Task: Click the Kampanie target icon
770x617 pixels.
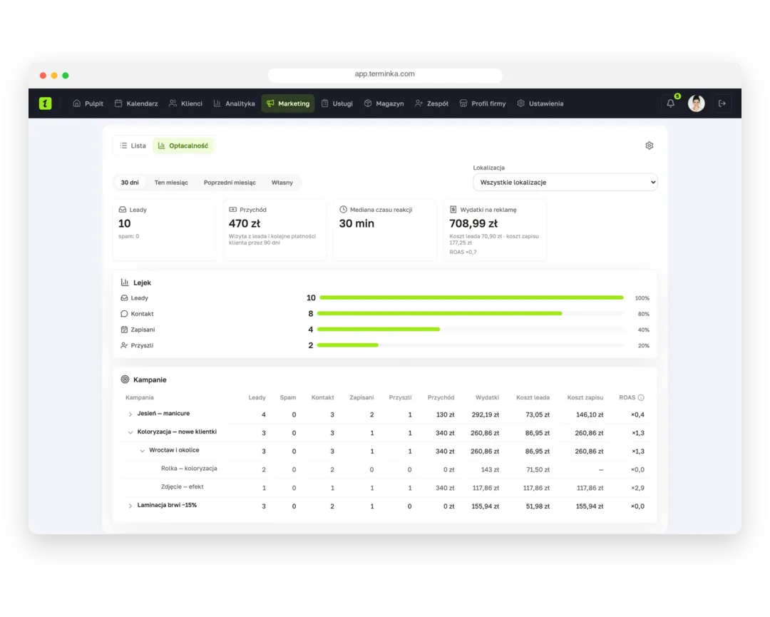Action: (125, 379)
